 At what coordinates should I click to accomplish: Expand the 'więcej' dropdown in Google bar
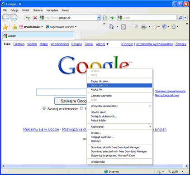click(x=102, y=44)
